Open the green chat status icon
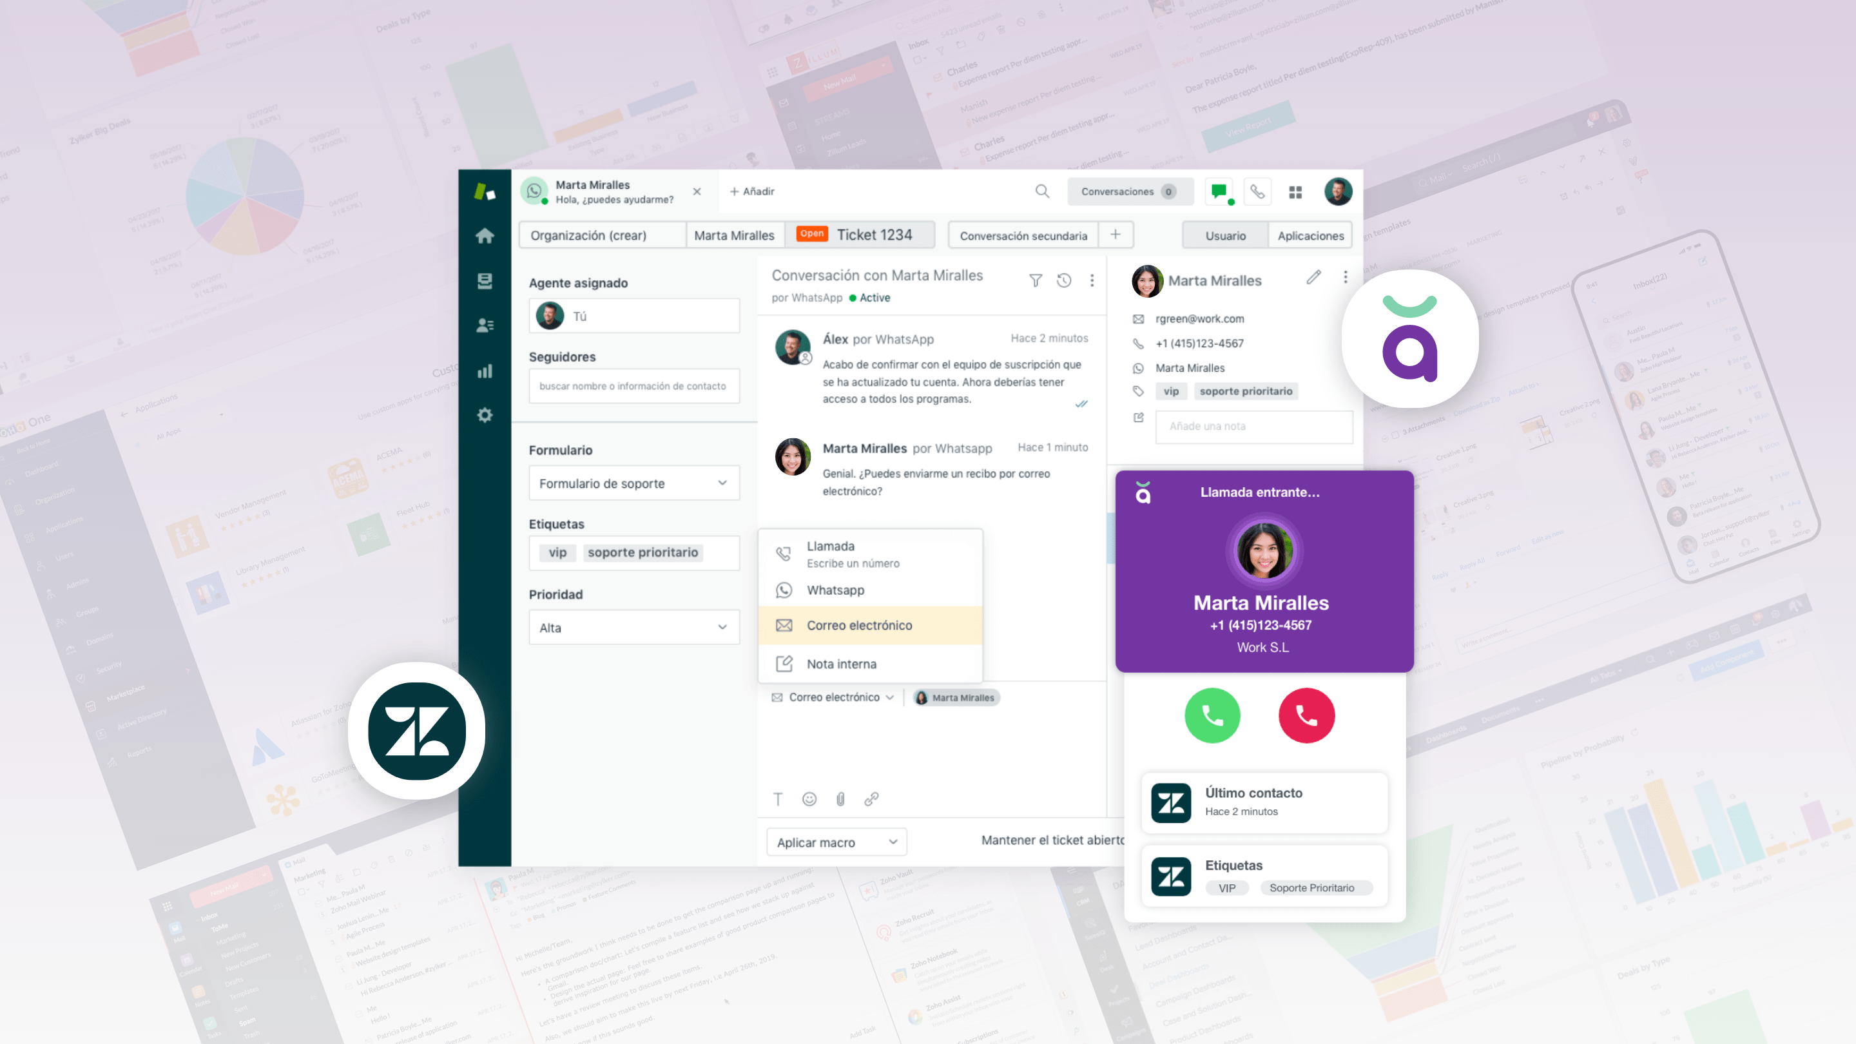1856x1044 pixels. [1219, 191]
